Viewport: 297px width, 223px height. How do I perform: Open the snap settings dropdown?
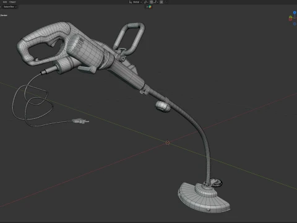[156, 2]
